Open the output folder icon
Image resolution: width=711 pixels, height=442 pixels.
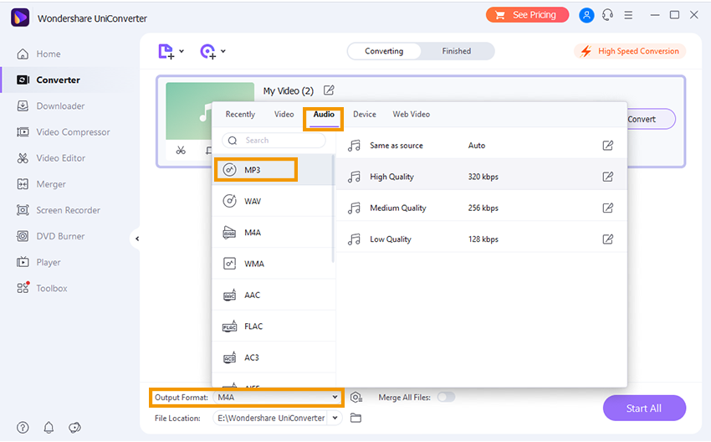[x=356, y=419]
